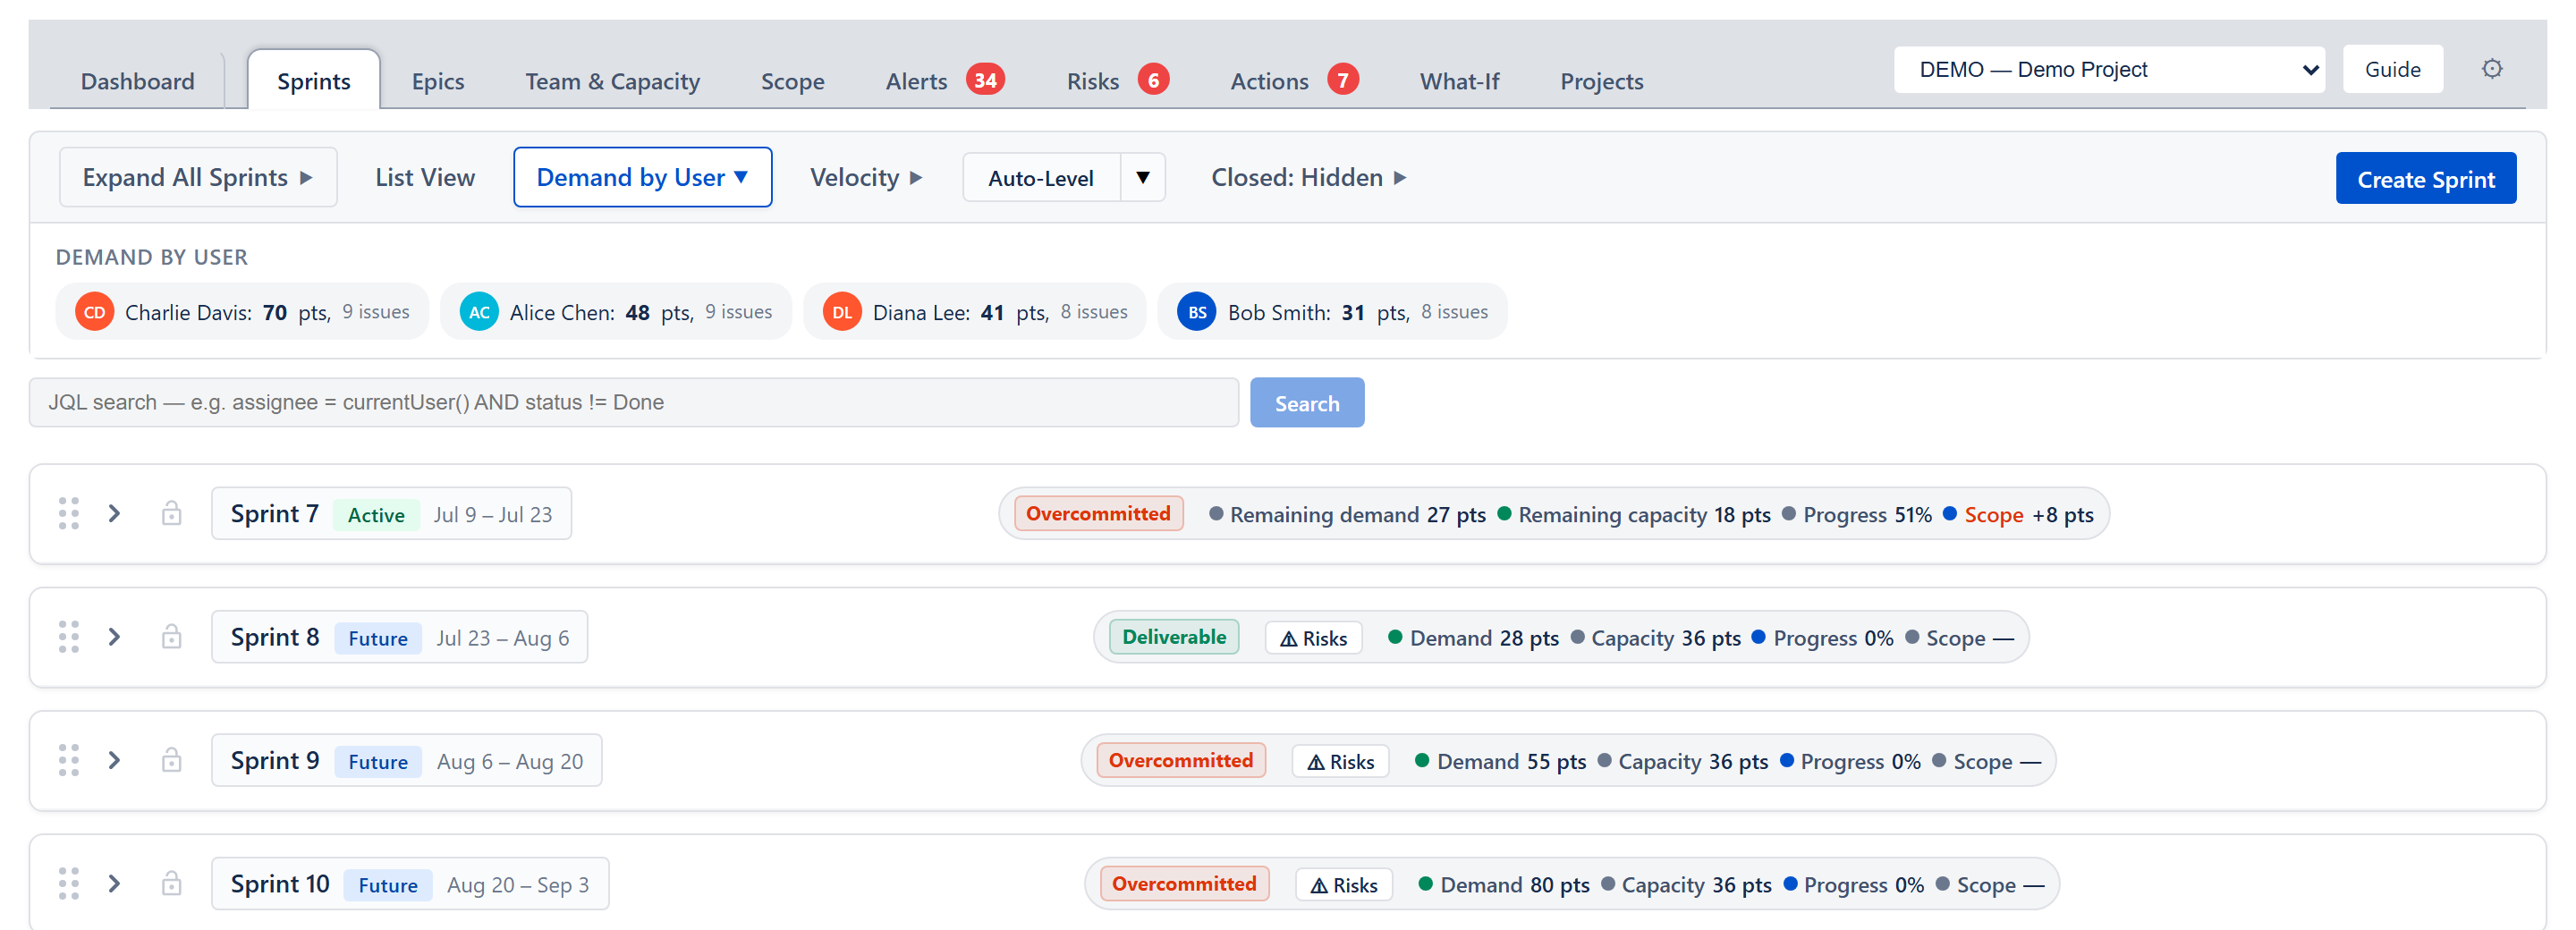Click Expand All Sprints button
Image resolution: width=2576 pixels, height=930 pixels.
click(x=198, y=177)
